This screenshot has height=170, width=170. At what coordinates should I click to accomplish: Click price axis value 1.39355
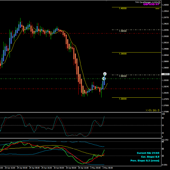(165, 36)
